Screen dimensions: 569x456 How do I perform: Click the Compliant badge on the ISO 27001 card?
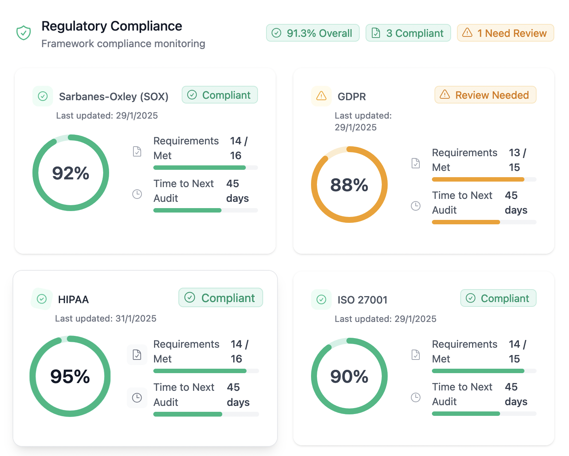coord(498,298)
